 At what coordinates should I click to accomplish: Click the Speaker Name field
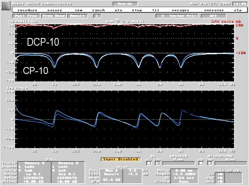pos(179,163)
